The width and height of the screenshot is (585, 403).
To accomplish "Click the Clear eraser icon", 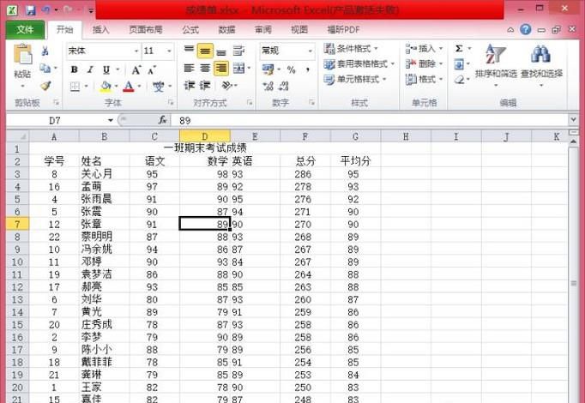I will (x=459, y=80).
